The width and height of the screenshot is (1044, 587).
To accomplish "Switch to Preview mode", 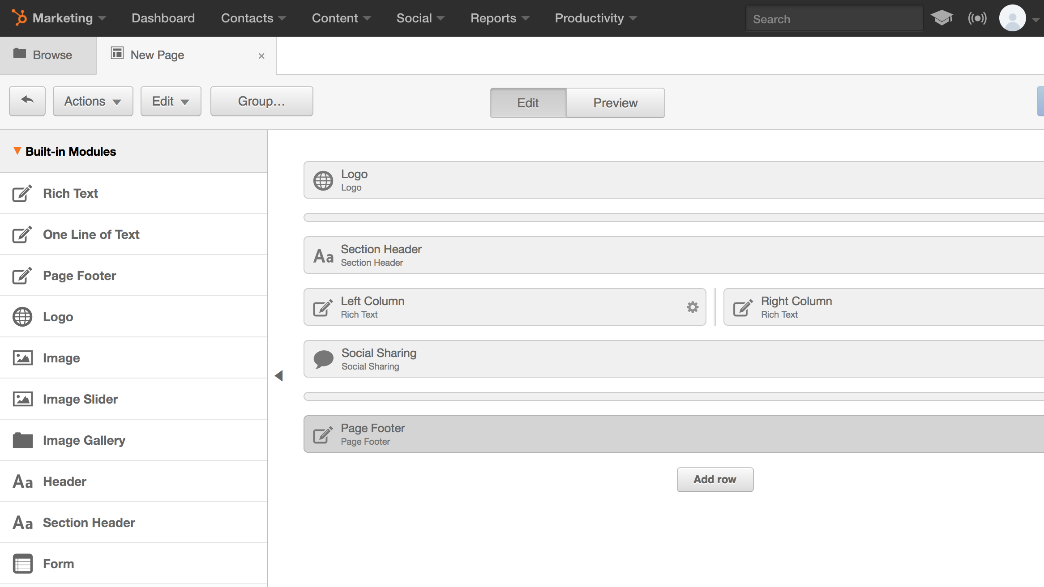I will click(615, 103).
